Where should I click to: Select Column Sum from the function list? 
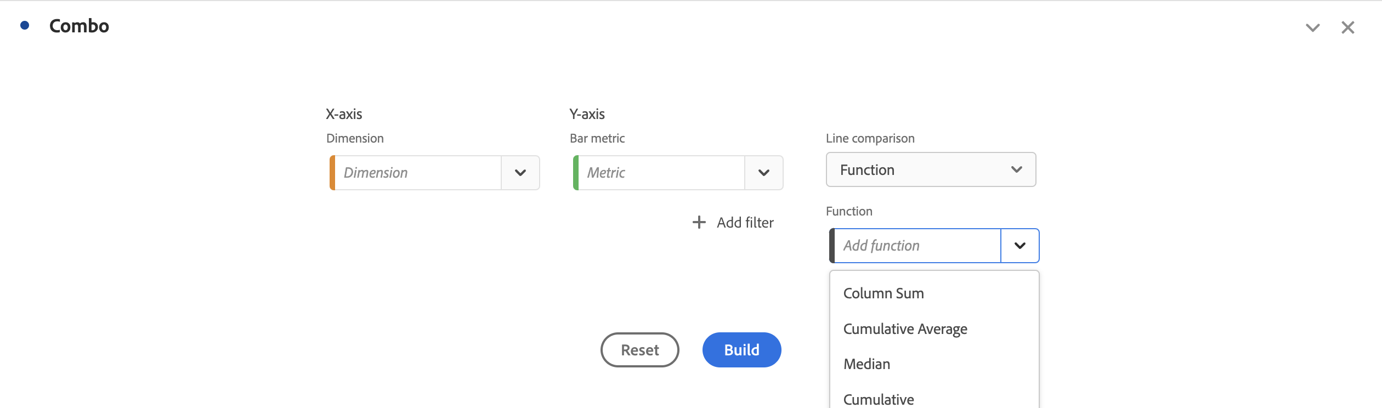click(883, 293)
